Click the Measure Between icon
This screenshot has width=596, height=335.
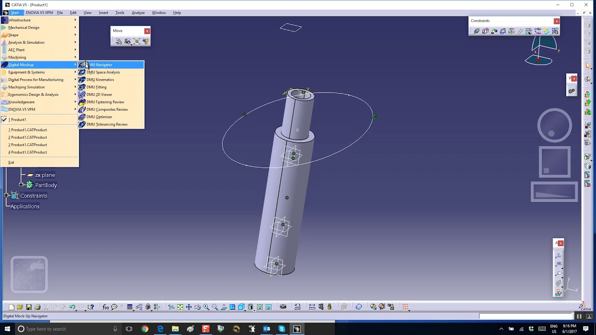coord(312,307)
